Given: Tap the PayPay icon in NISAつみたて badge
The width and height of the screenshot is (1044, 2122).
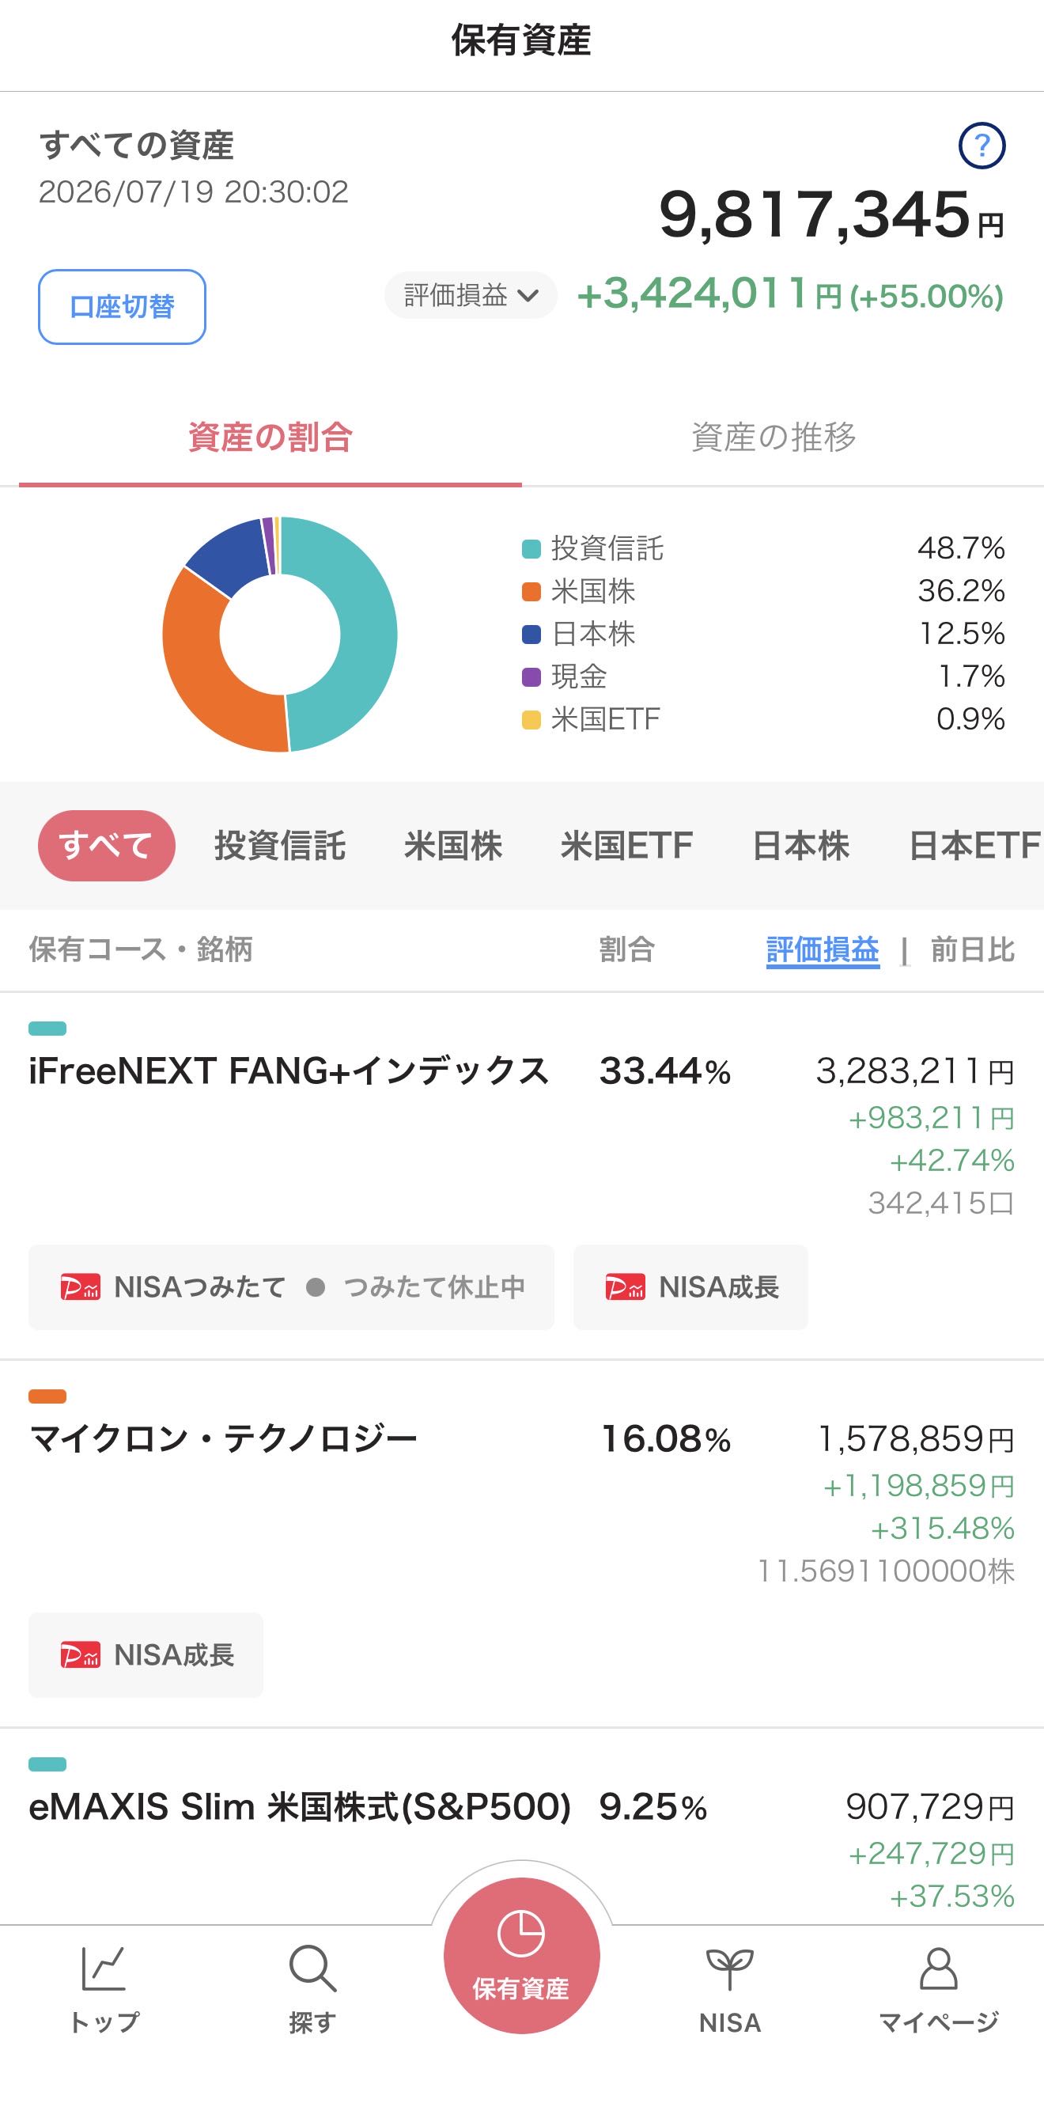Looking at the screenshot, I should [80, 1286].
